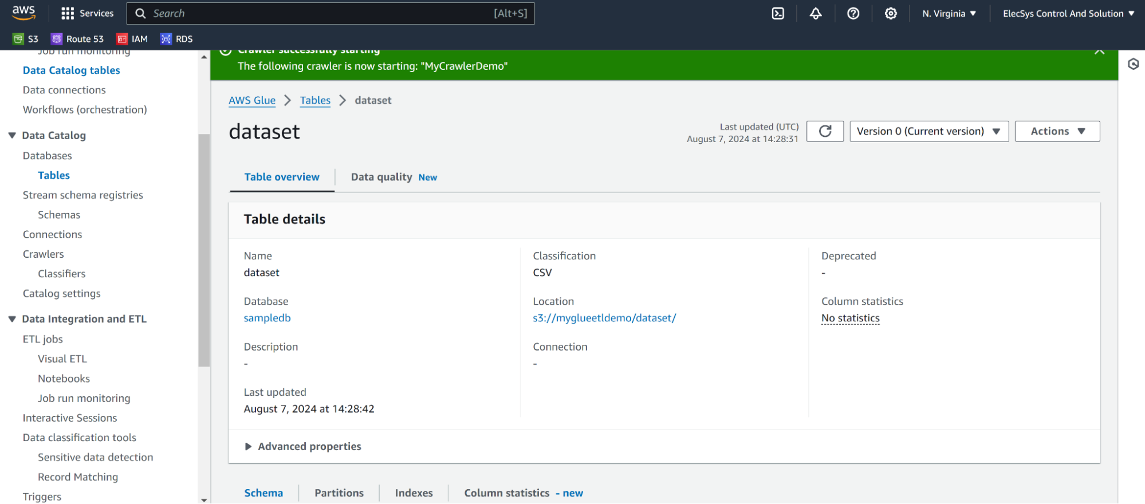
Task: Open Workflows (orchestration) in sidebar
Action: (85, 109)
